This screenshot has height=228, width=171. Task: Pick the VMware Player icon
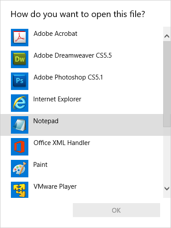coord(20,190)
